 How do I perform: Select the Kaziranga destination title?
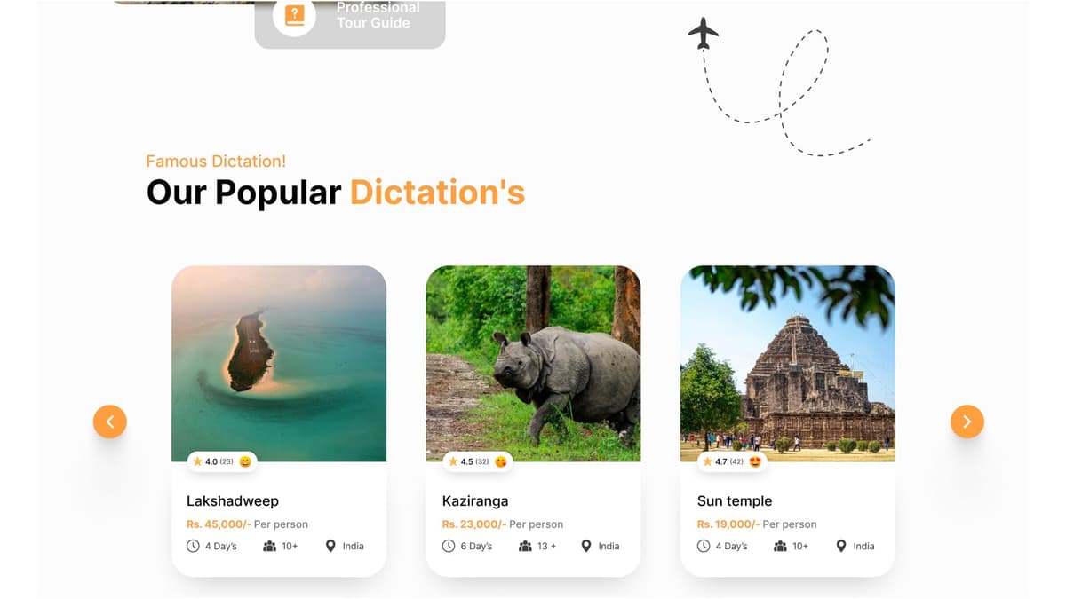point(475,500)
